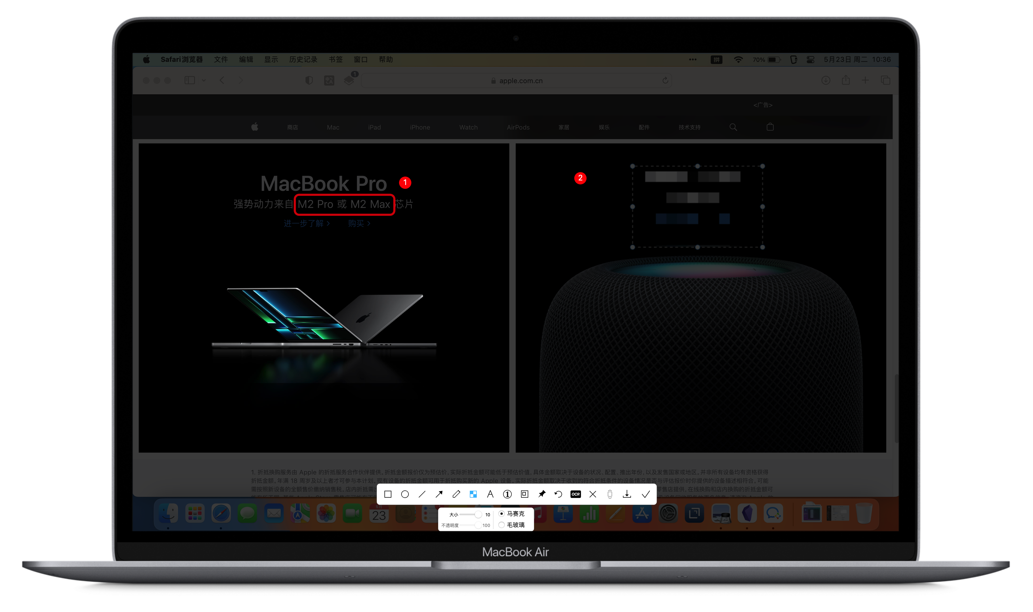The image size is (1033, 612).
Task: Open the 书签 menu
Action: pyautogui.click(x=336, y=59)
